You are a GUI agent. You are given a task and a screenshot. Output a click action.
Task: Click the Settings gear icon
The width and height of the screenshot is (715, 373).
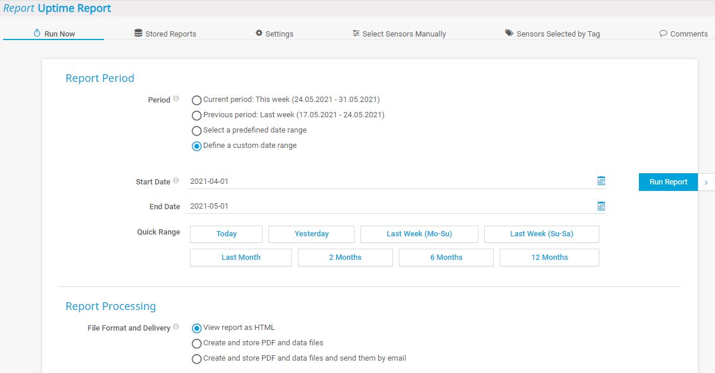258,34
